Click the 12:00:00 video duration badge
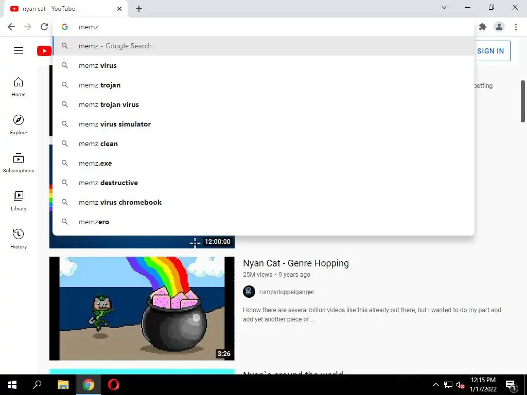 (218, 242)
